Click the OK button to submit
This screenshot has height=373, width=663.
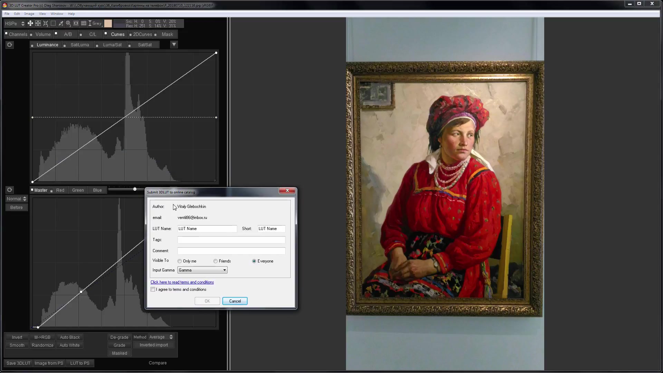click(207, 300)
